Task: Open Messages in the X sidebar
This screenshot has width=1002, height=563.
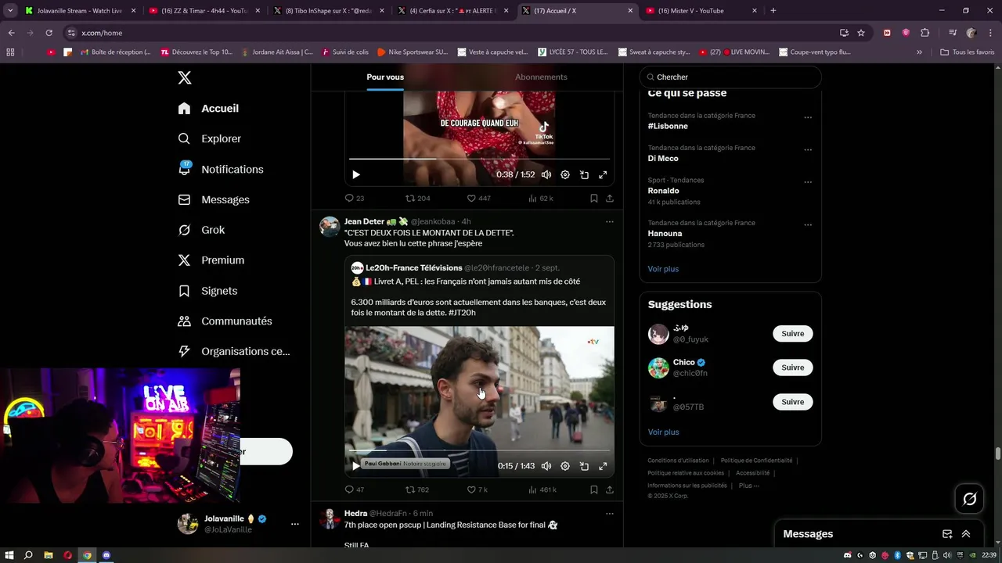Action: 214,200
